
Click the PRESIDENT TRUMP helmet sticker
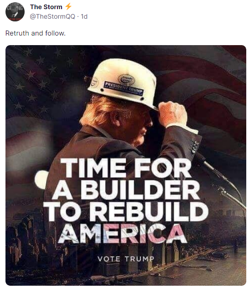point(124,88)
